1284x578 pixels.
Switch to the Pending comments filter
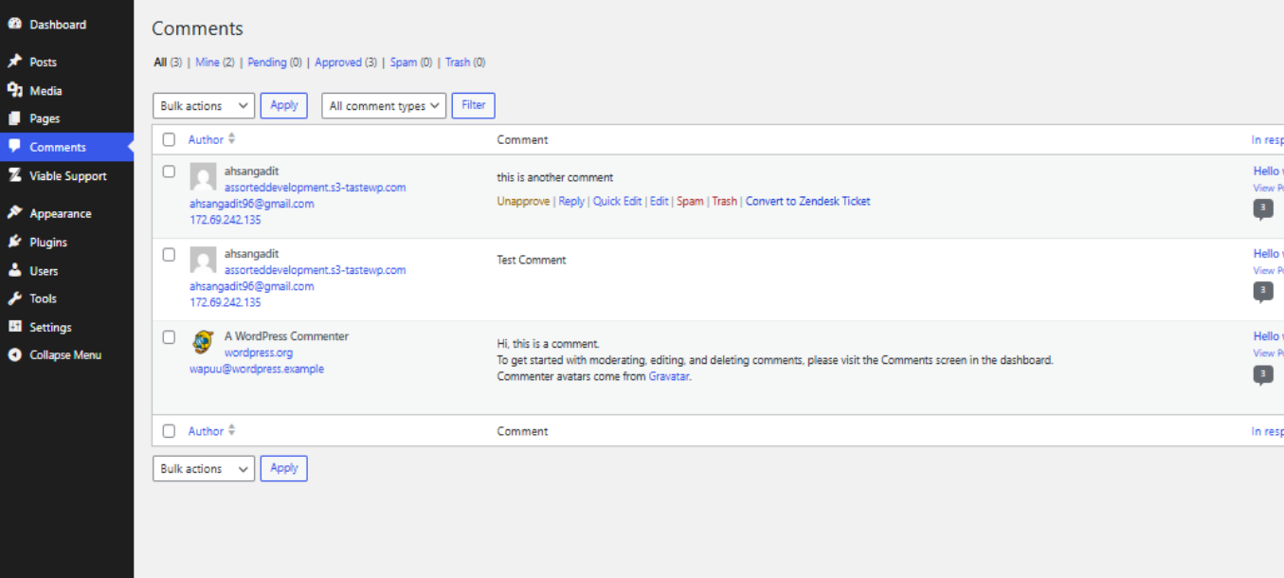[x=267, y=63]
